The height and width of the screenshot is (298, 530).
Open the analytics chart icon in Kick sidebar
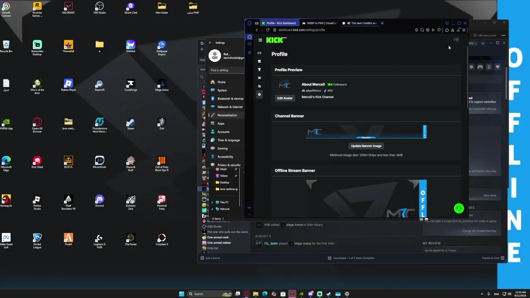[x=259, y=61]
